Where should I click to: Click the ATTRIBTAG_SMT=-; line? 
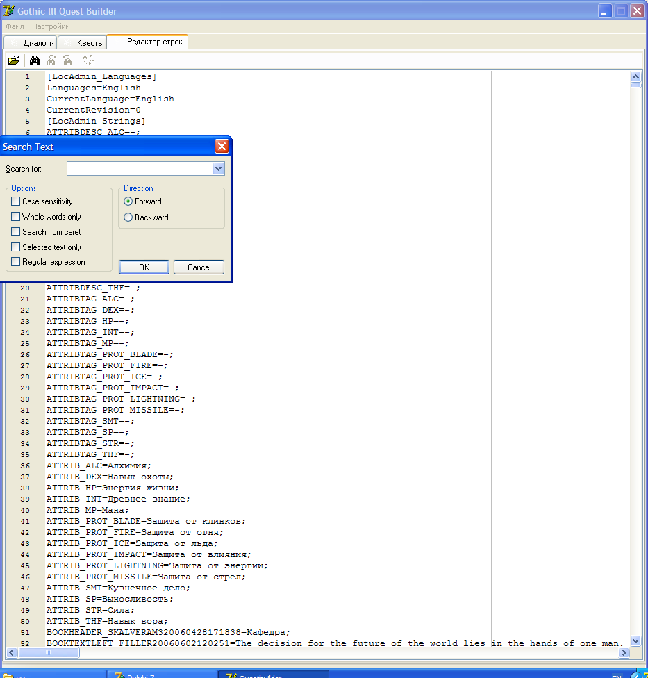(x=90, y=421)
